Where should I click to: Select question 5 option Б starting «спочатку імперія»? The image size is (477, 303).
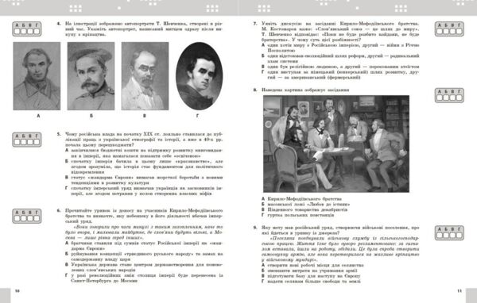(x=144, y=167)
